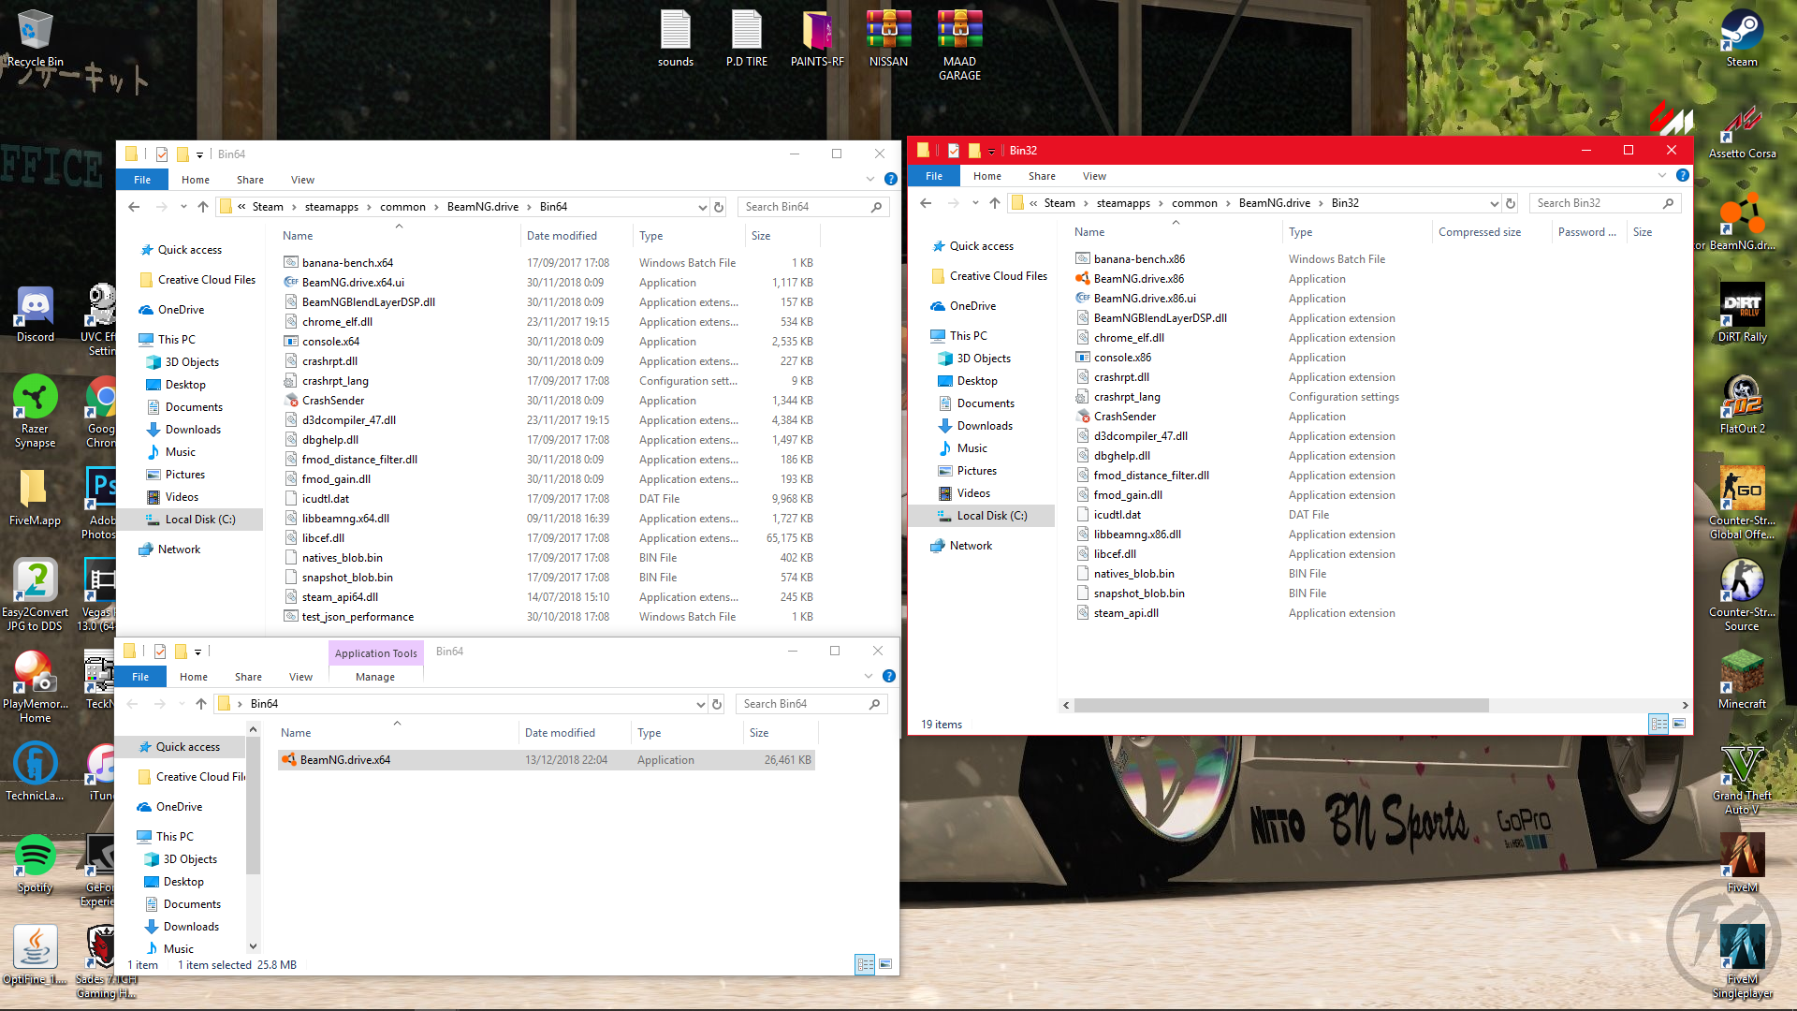Screen dimensions: 1797x1011
Task: Click the help icon in the Bin32 window ribbon
Action: tap(1682, 176)
